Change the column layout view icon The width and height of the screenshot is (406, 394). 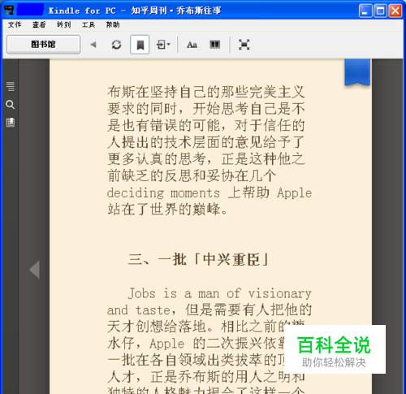coord(215,45)
